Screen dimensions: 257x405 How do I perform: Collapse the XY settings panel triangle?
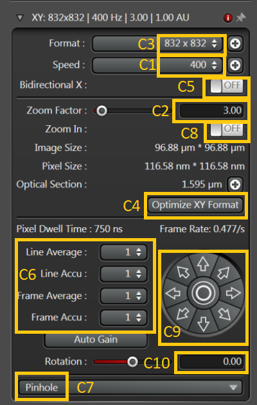click(20, 17)
